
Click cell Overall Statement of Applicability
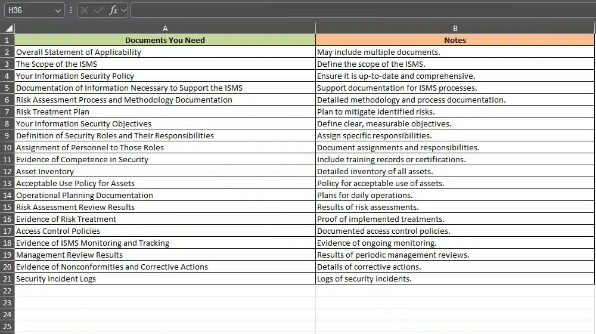[165, 52]
